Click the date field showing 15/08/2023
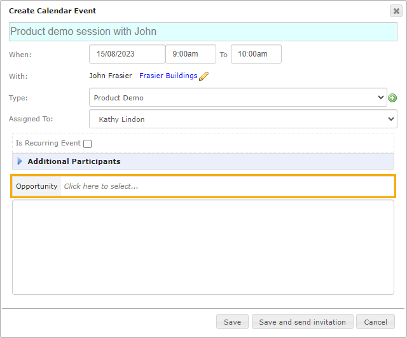The height and width of the screenshot is (338, 407). pos(127,54)
